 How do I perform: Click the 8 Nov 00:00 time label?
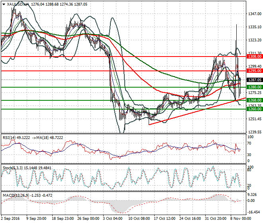click(241, 219)
